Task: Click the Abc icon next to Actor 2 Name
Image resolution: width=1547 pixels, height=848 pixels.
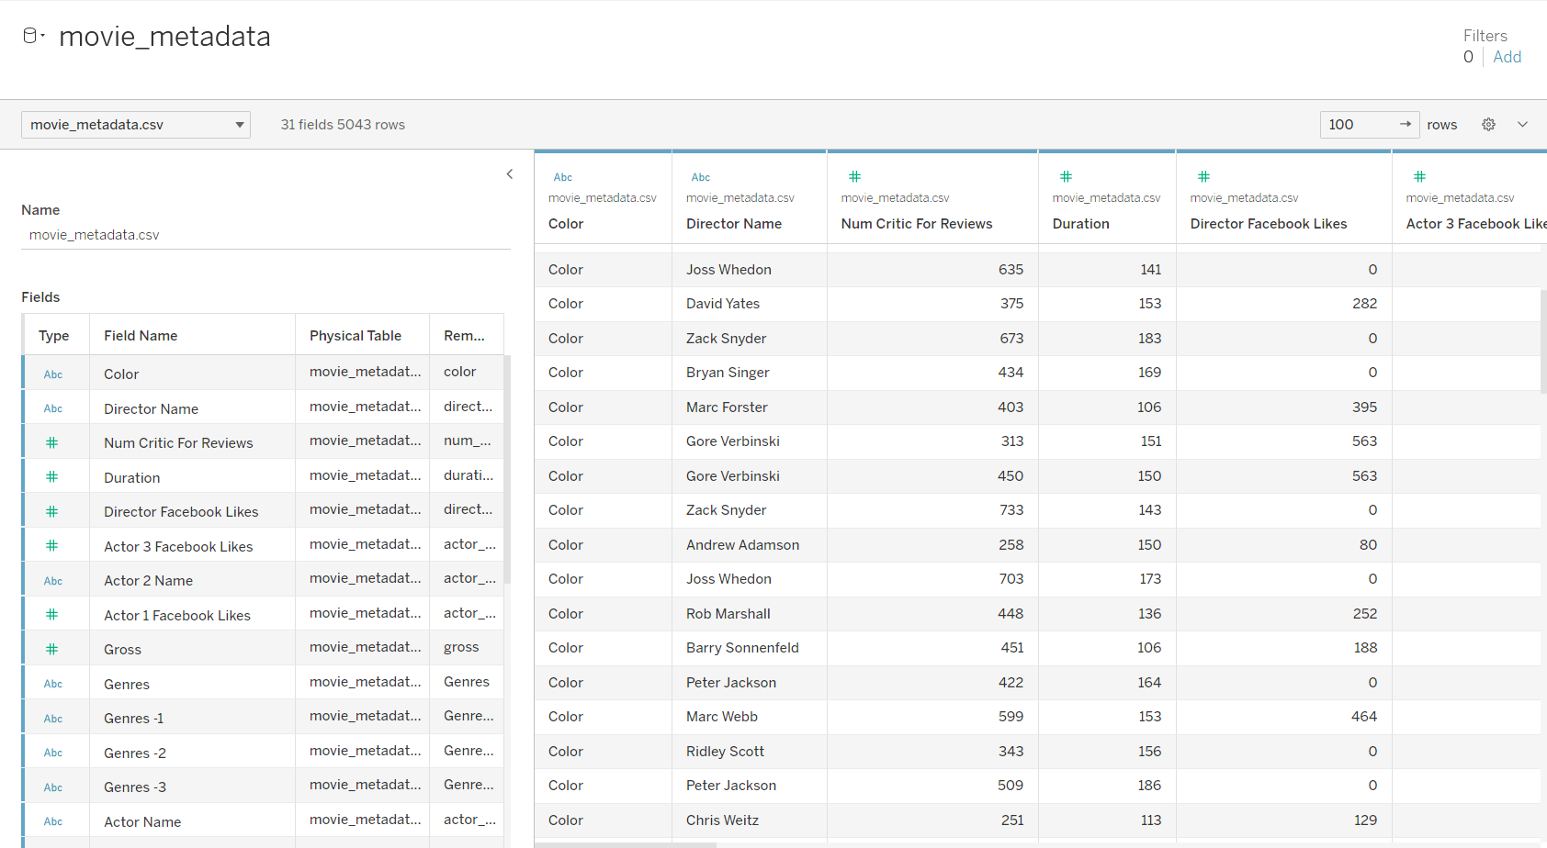Action: point(53,580)
